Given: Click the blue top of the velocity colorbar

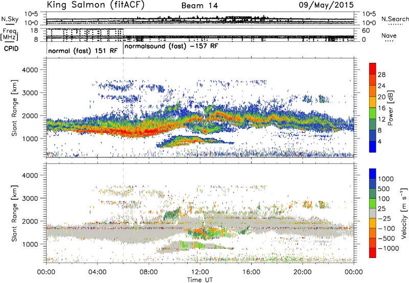Looking at the screenshot, I should 373,174.
